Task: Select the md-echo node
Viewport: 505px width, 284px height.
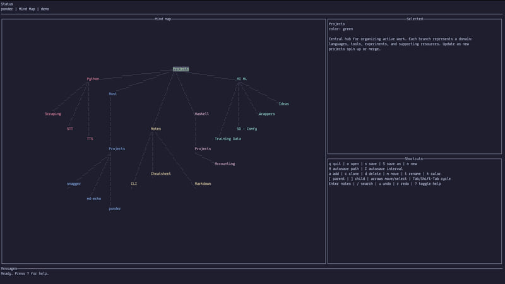Action: pos(93,199)
